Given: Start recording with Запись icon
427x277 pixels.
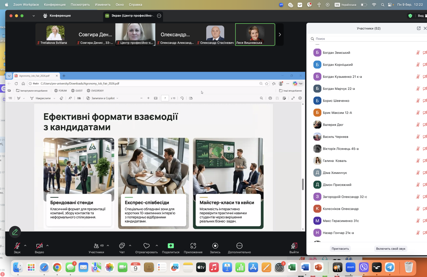Looking at the screenshot, I should pyautogui.click(x=215, y=246).
